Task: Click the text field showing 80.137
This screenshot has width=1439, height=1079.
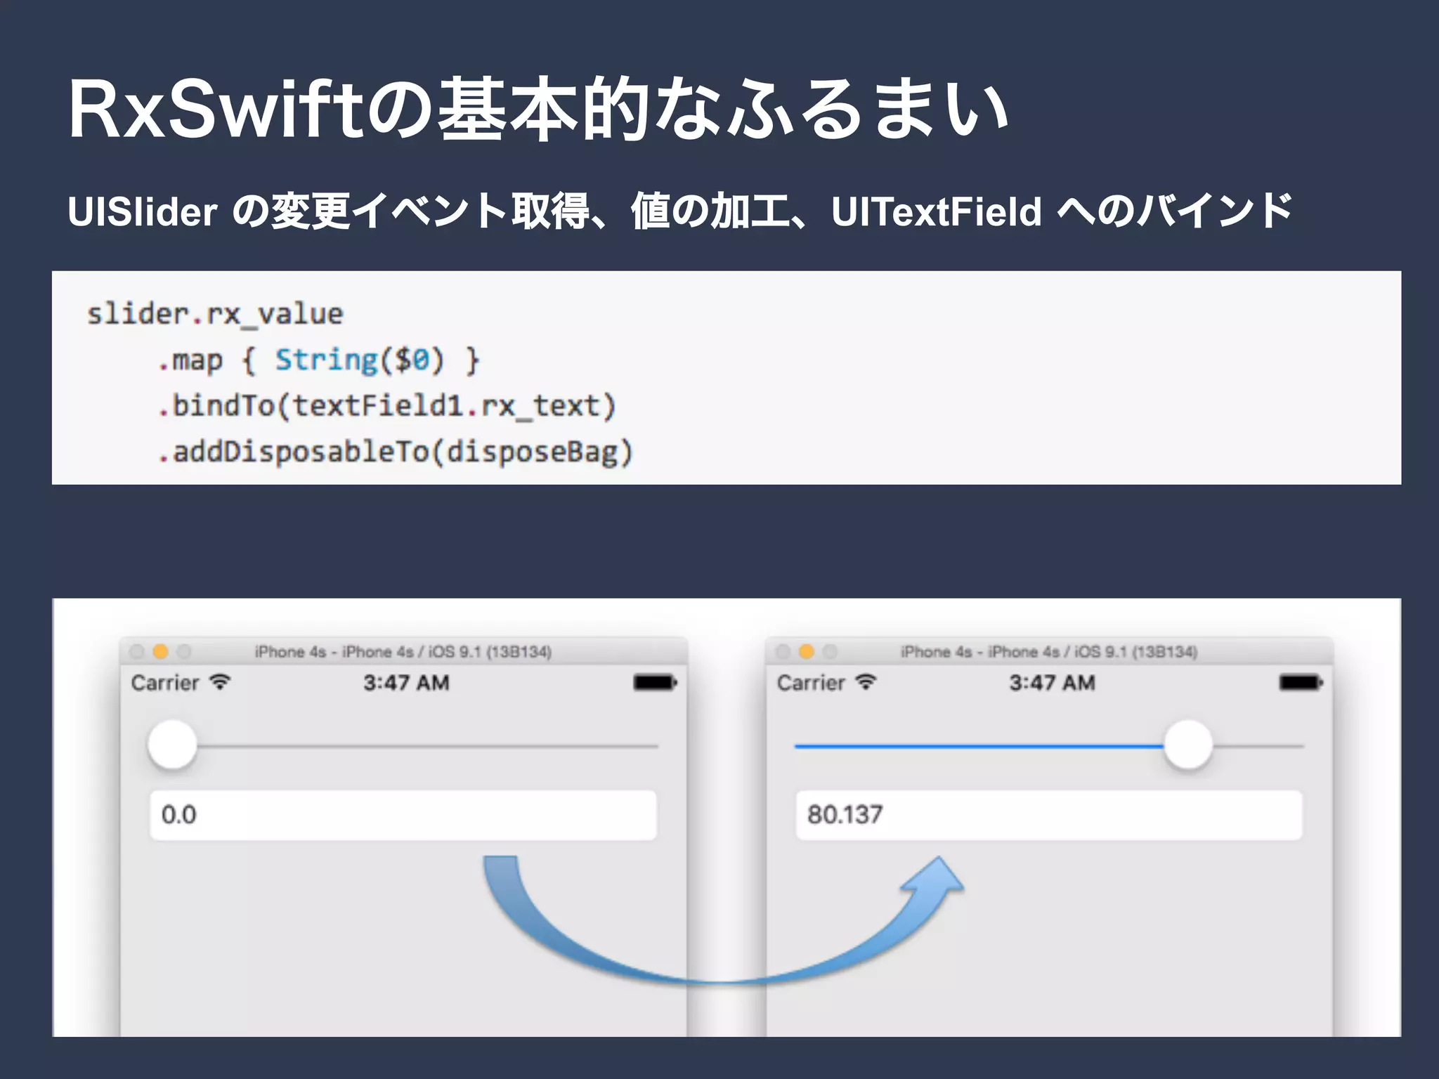Action: pos(1048,815)
